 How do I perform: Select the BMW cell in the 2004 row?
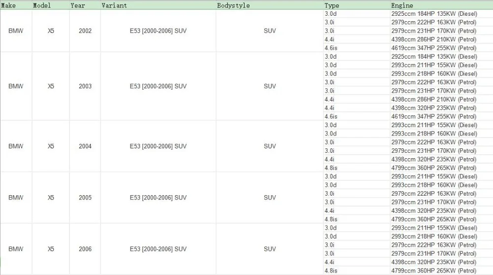click(16, 146)
